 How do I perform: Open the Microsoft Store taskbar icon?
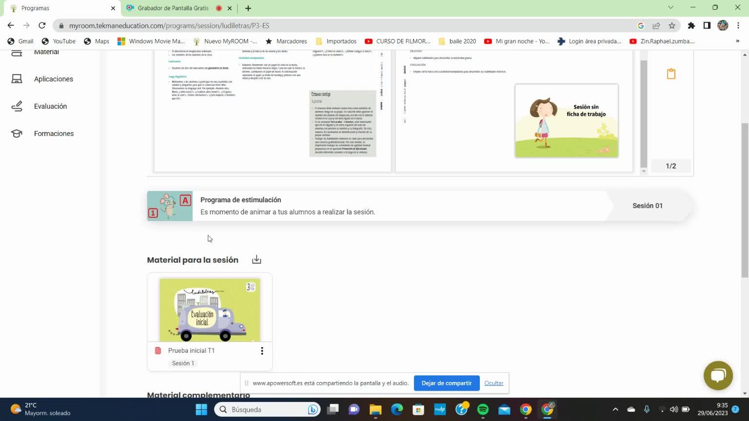pyautogui.click(x=418, y=409)
